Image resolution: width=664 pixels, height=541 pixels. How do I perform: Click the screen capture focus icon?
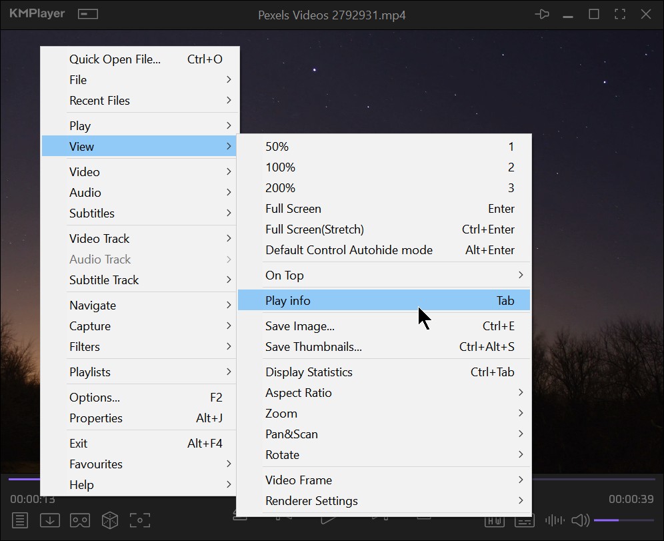tap(139, 520)
